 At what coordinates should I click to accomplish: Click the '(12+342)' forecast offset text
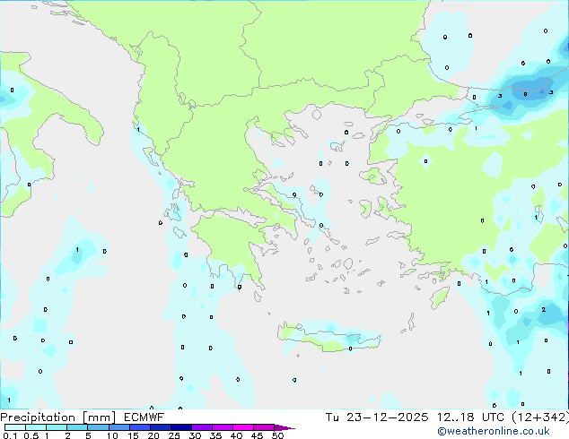[540, 417]
